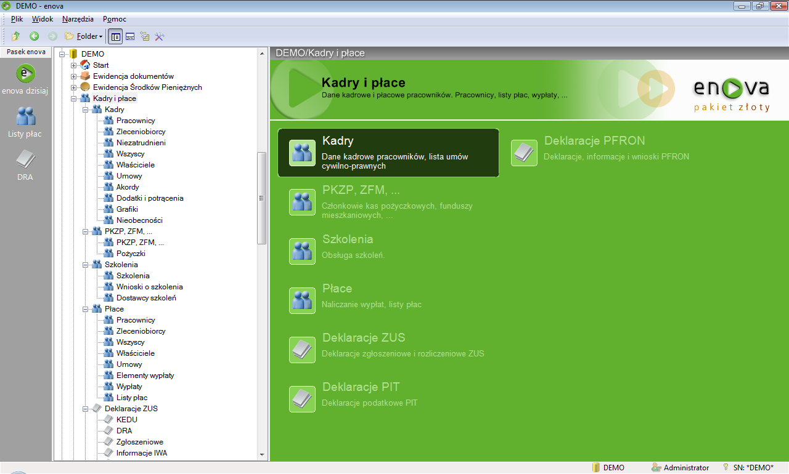Click the greyed forward arrow toolbar button
The height and width of the screenshot is (474, 789).
tap(53, 36)
